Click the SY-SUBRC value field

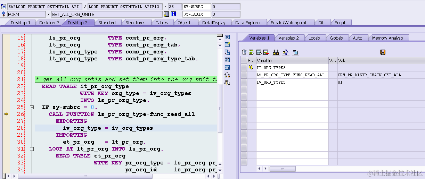(x=226, y=7)
